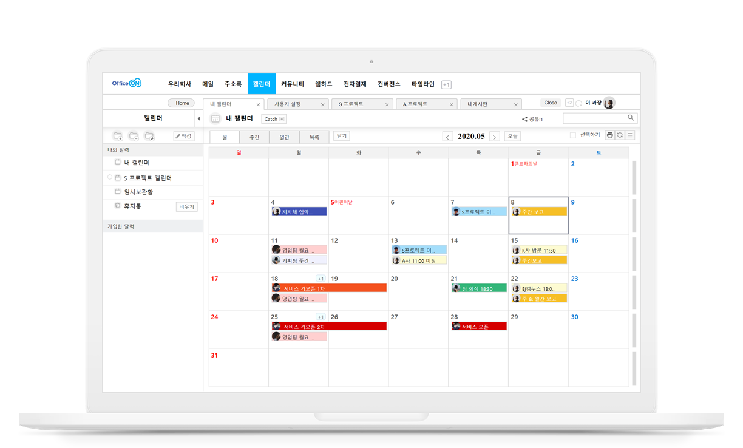Open the hamburger list menu icon
Viewport: 743px width, 448px height.
point(630,135)
